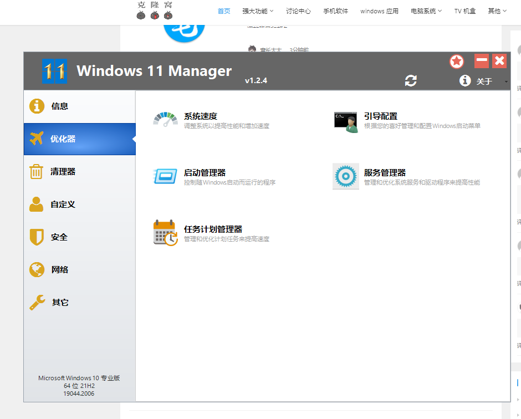Expand the 电脑系统 menu in website navigation
This screenshot has height=419, width=521.
tap(426, 11)
